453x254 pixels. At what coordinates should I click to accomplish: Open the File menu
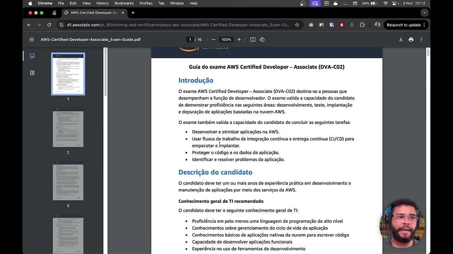click(61, 3)
